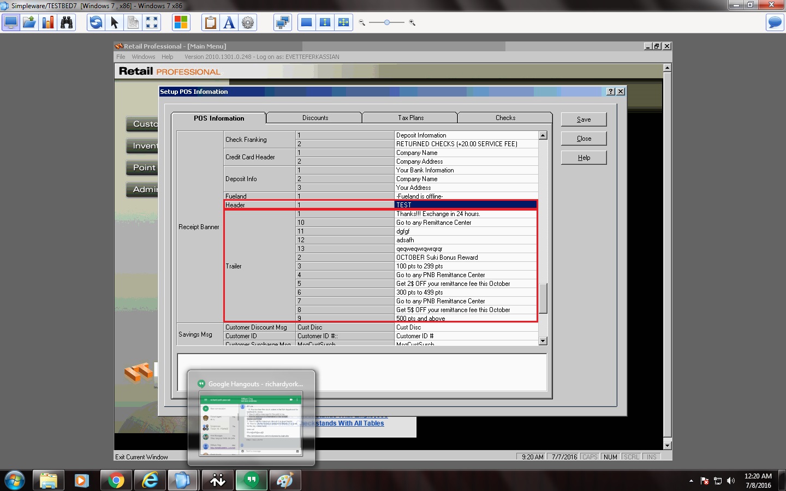Open a file with the folder toolbar icon

(x=29, y=22)
